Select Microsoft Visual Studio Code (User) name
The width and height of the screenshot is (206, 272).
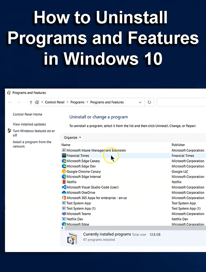pyautogui.click(x=93, y=187)
